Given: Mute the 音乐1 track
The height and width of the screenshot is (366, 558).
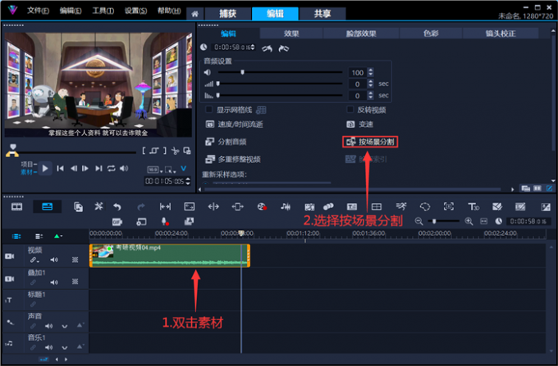Looking at the screenshot, I should coord(48,347).
